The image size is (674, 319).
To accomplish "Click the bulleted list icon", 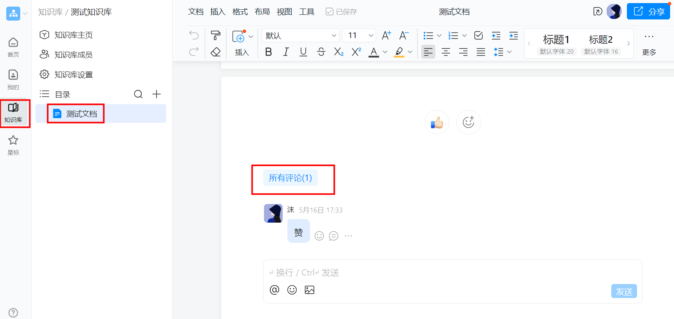I will click(x=428, y=35).
